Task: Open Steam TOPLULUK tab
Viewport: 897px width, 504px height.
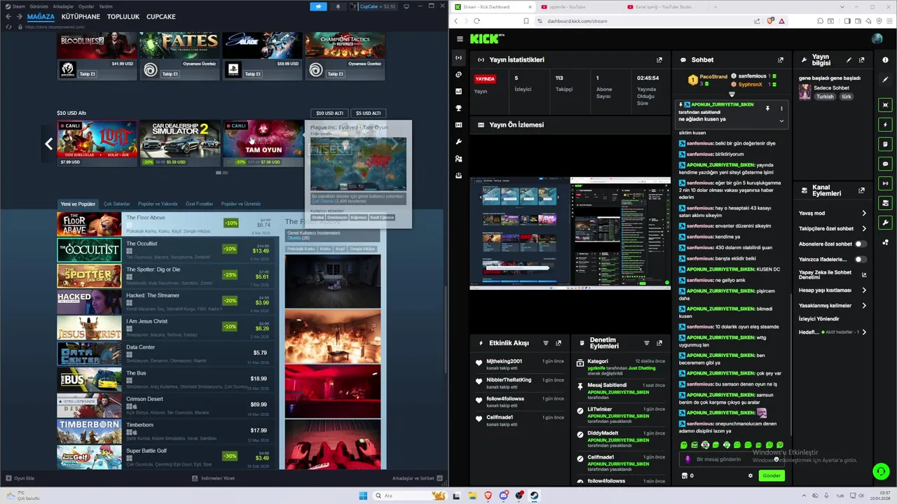Action: pyautogui.click(x=123, y=17)
